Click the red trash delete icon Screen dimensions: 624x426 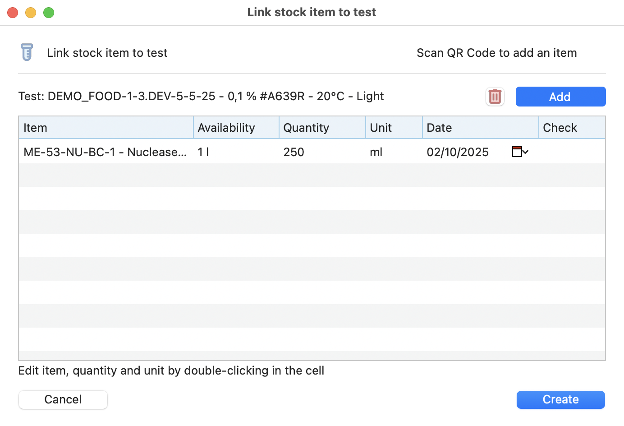tap(495, 97)
